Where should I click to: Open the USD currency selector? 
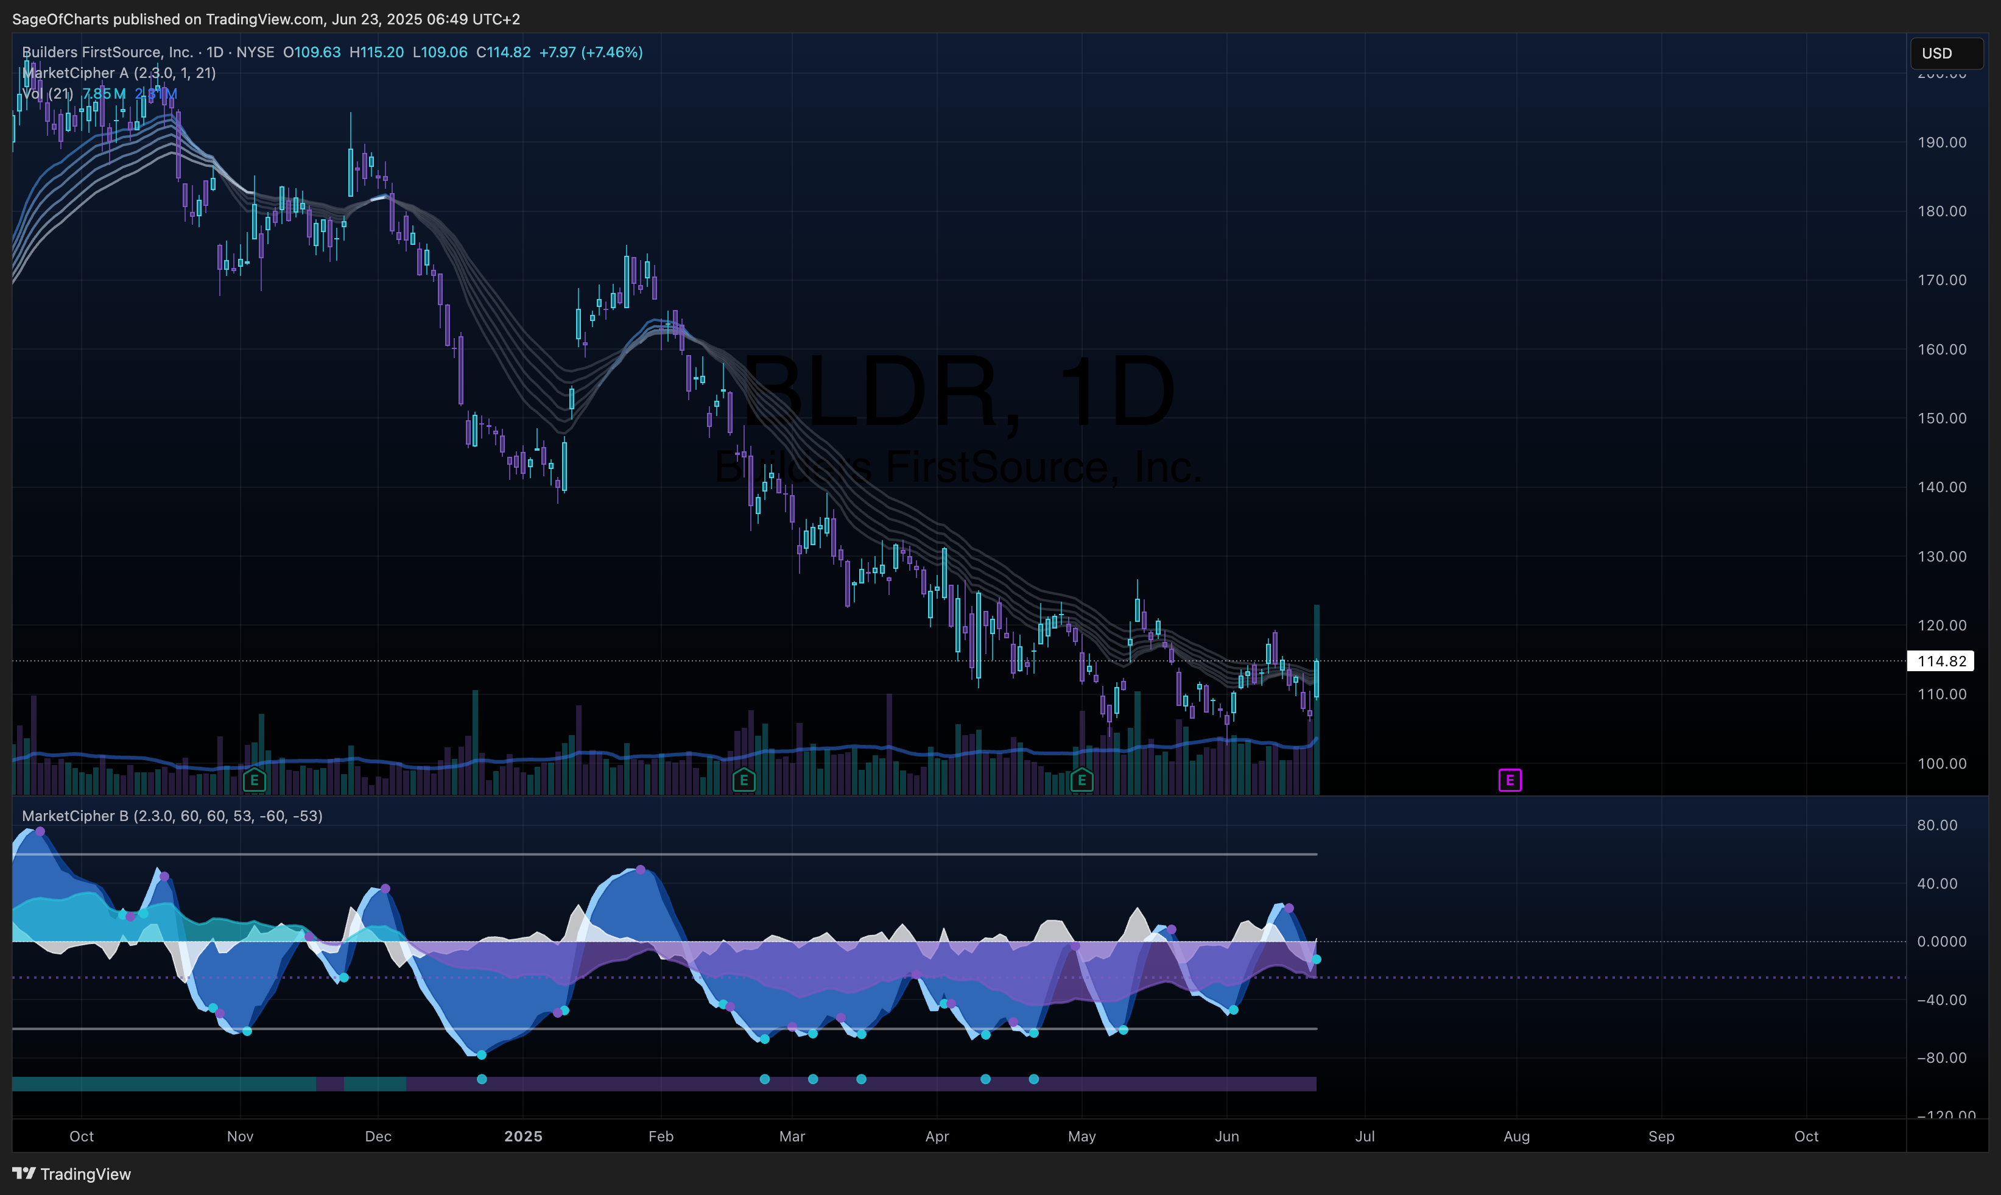click(1946, 53)
